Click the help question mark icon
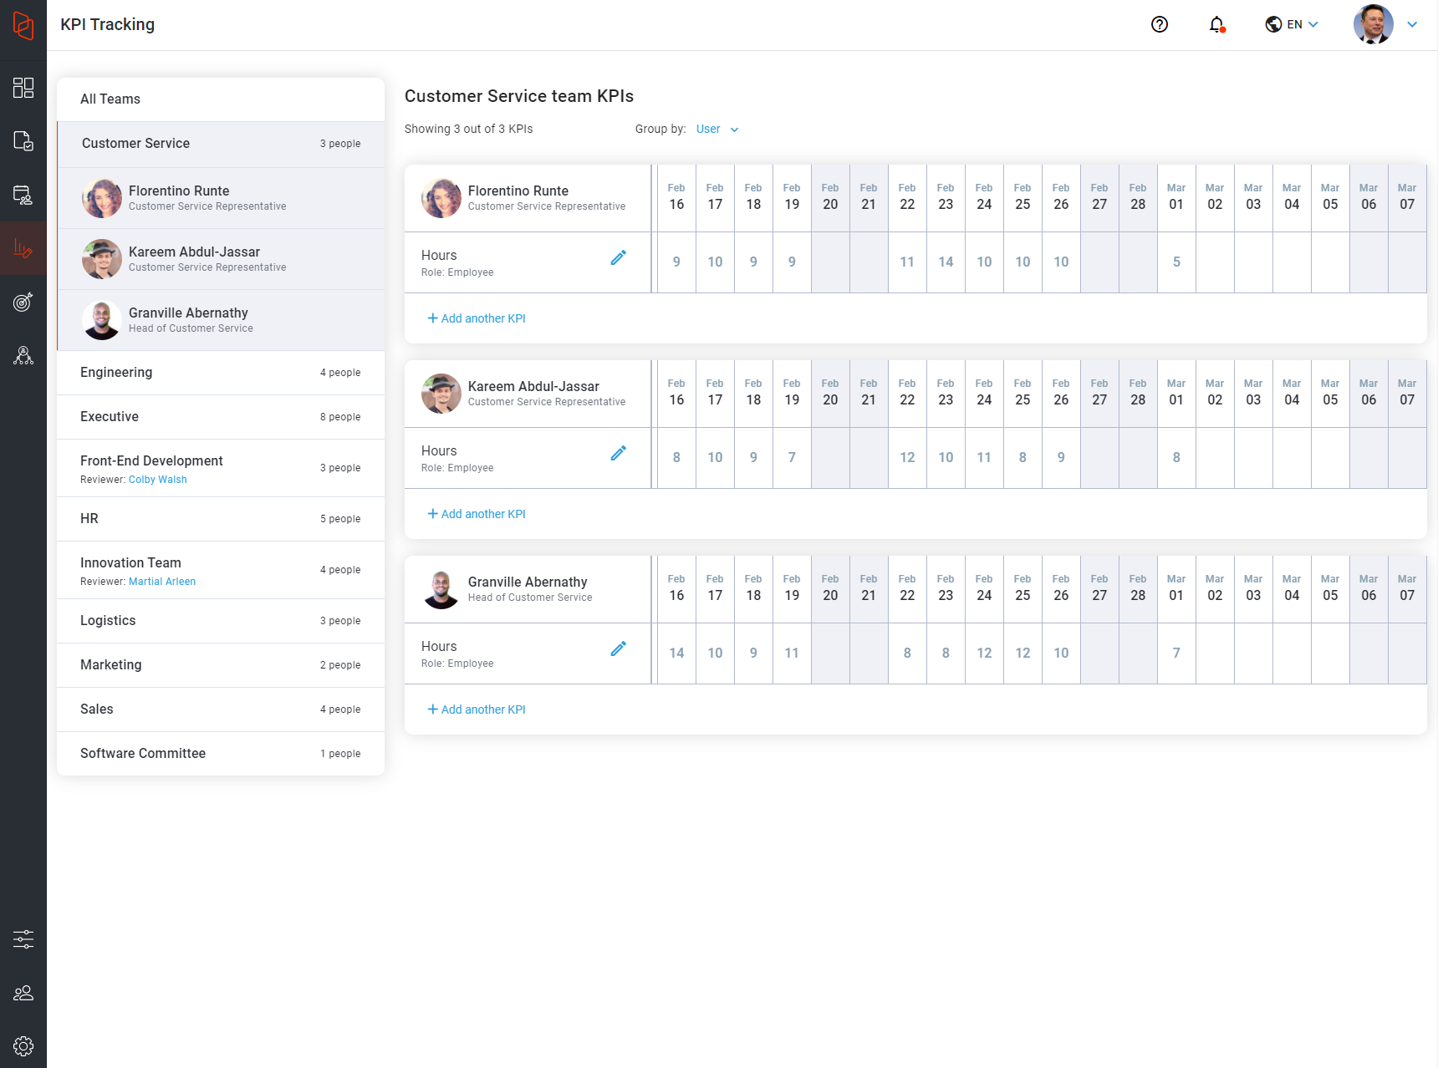The image size is (1438, 1068). pyautogui.click(x=1159, y=24)
